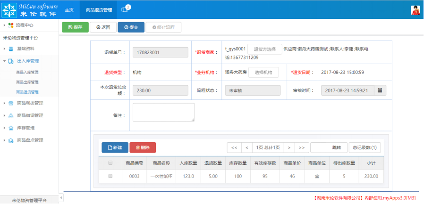Click the 商品调拨管理 sidebar icon
Image resolution: width=424 pixels, height=204 pixels.
(x=11, y=103)
